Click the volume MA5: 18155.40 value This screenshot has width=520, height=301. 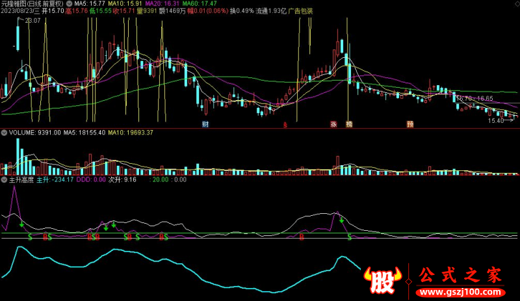pos(84,133)
